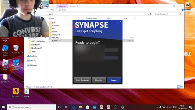
Task: Open the taskbar clock and date
Action: pos(183,107)
